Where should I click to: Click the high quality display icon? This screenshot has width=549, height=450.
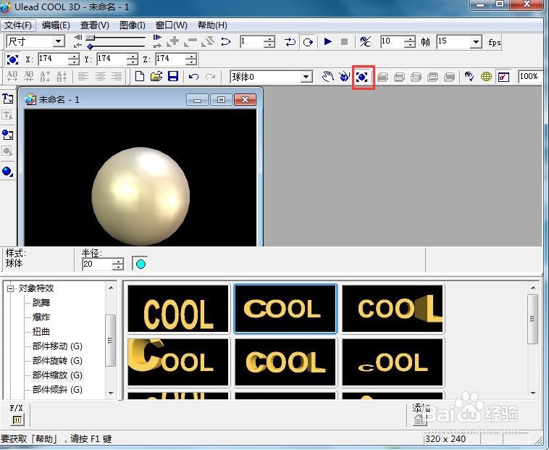(503, 77)
